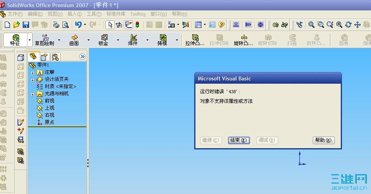Open the Toolbox menu
The image size is (371, 194).
[x=138, y=14]
